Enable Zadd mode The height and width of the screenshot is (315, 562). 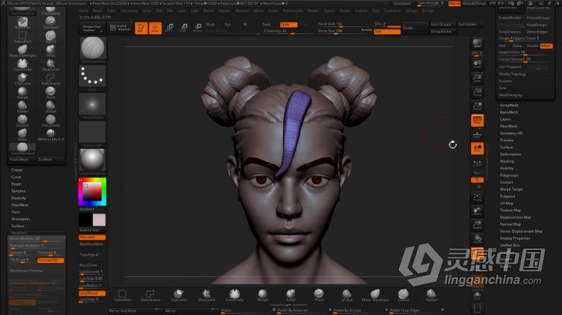[x=266, y=24]
